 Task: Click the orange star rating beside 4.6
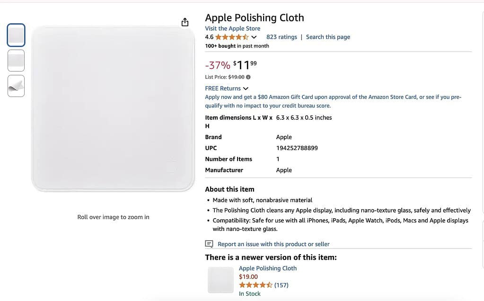click(232, 37)
